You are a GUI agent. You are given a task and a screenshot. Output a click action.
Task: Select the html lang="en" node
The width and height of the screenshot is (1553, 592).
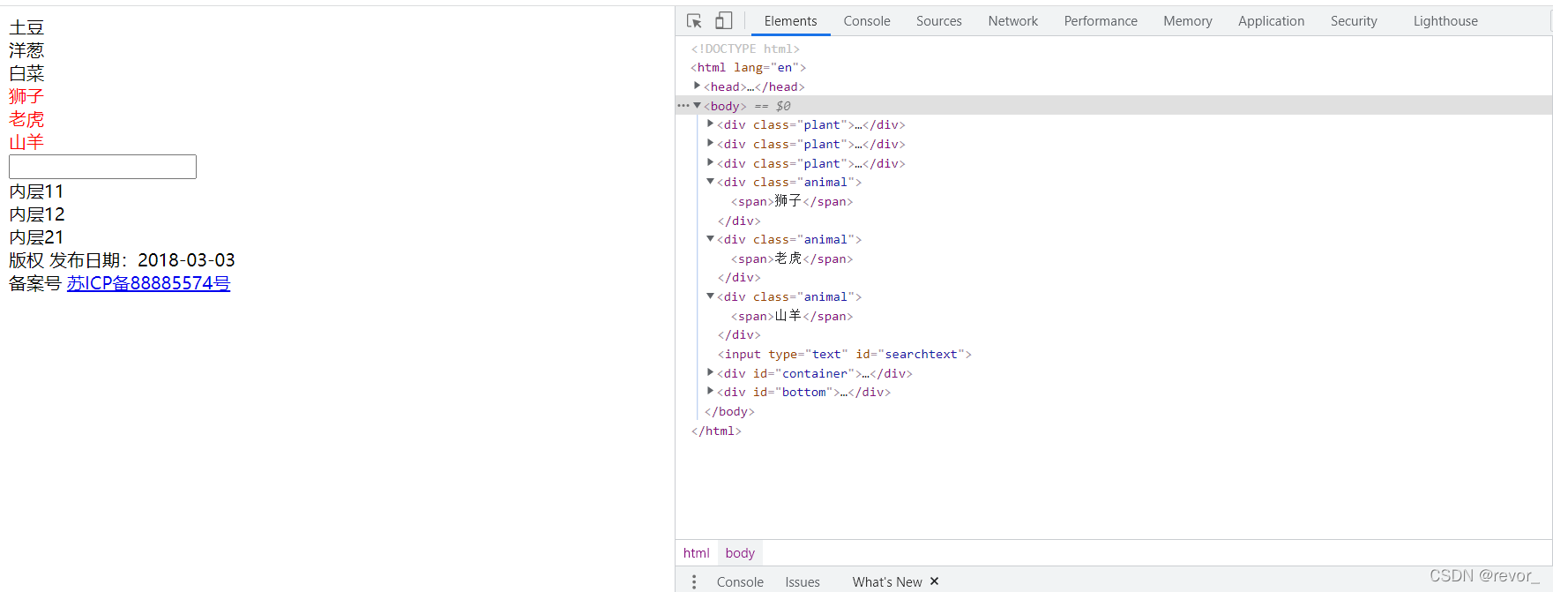(x=748, y=67)
